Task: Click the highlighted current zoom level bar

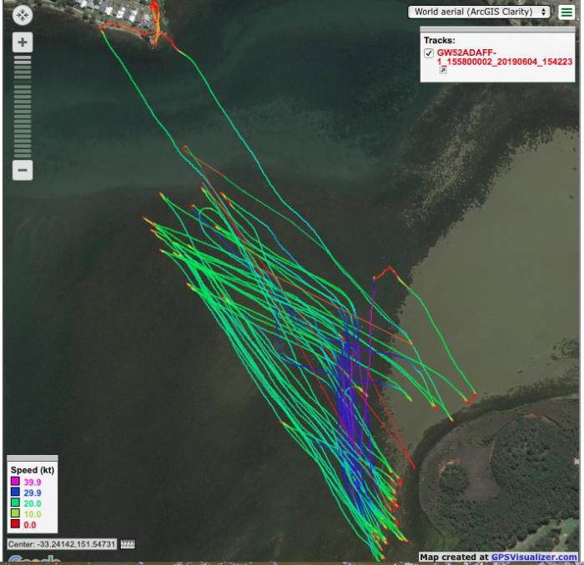Action: click(x=23, y=82)
